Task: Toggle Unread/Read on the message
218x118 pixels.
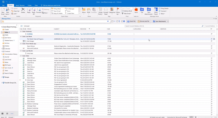Action: coord(106,11)
